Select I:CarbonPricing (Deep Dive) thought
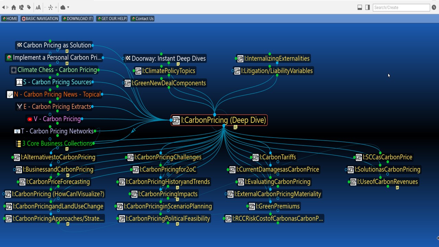 point(219,120)
